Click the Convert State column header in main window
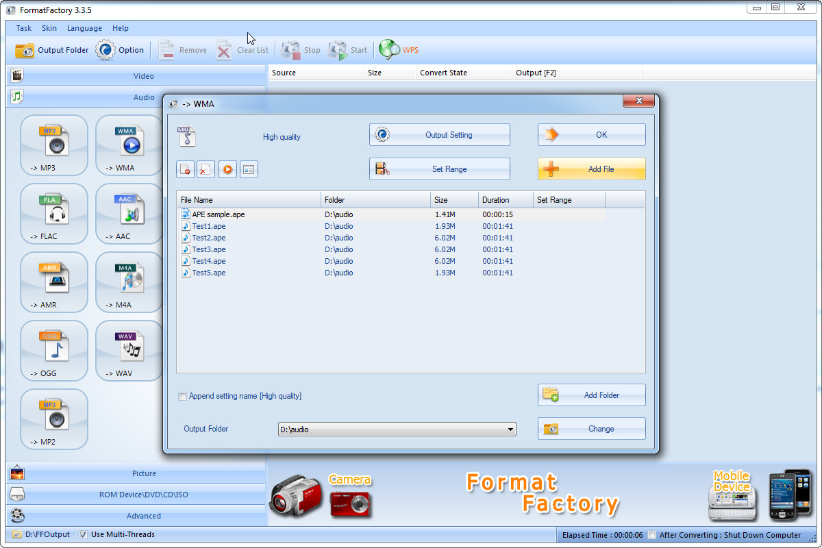Image resolution: width=822 pixels, height=548 pixels. click(x=464, y=73)
